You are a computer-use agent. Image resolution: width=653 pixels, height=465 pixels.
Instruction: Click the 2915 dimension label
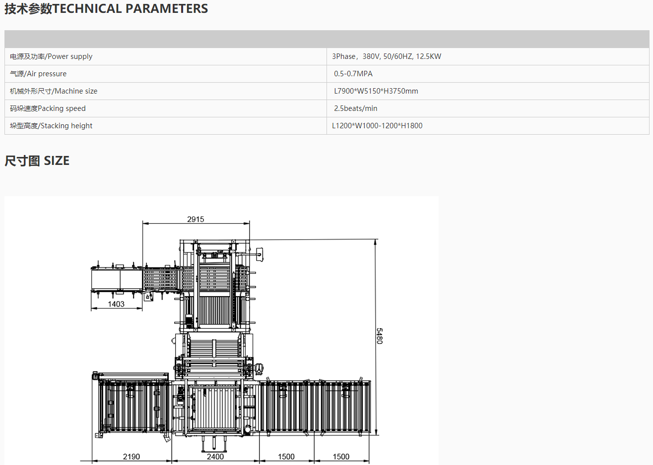[196, 219]
